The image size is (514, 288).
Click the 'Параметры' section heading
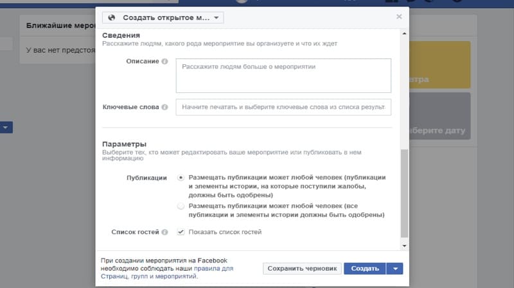(x=124, y=144)
